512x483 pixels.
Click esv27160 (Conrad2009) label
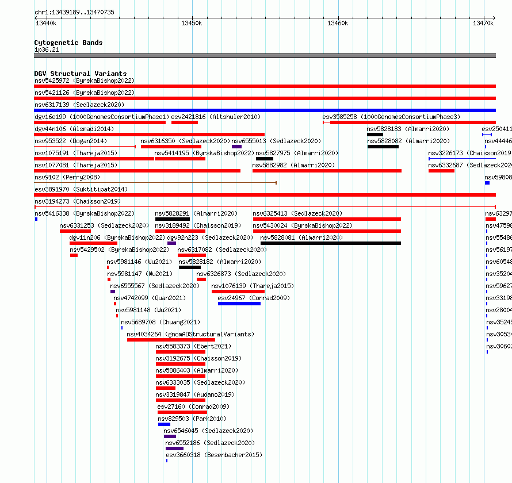click(193, 407)
